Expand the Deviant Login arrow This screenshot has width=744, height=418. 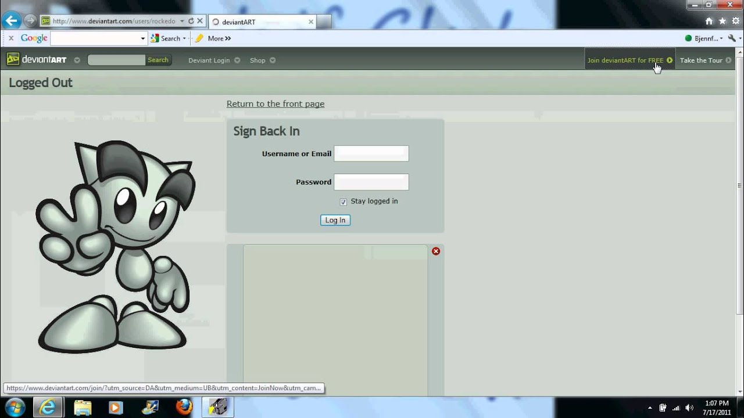tap(237, 60)
